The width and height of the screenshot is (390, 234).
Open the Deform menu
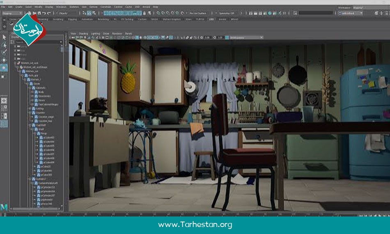[x=93, y=7]
